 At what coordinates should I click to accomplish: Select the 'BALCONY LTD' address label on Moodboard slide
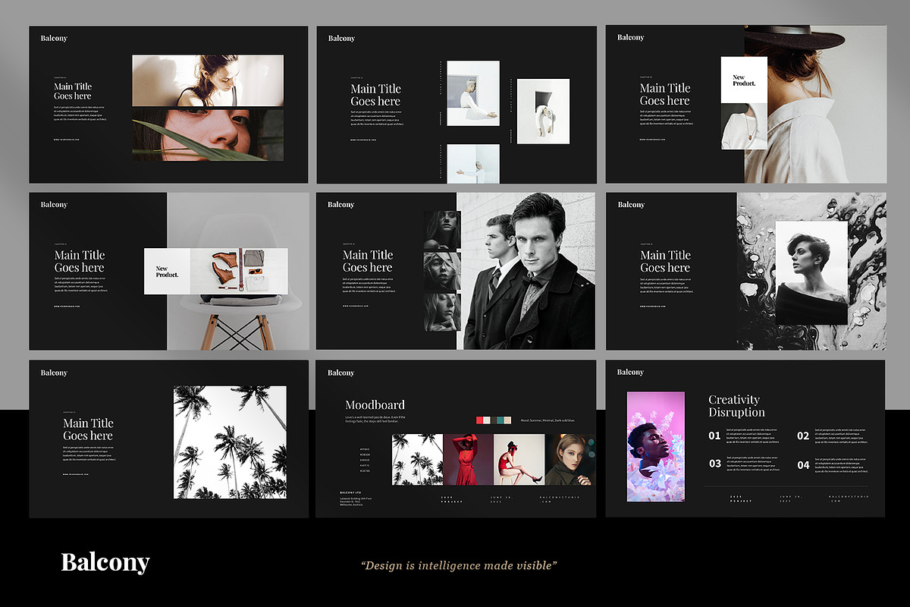click(x=350, y=492)
